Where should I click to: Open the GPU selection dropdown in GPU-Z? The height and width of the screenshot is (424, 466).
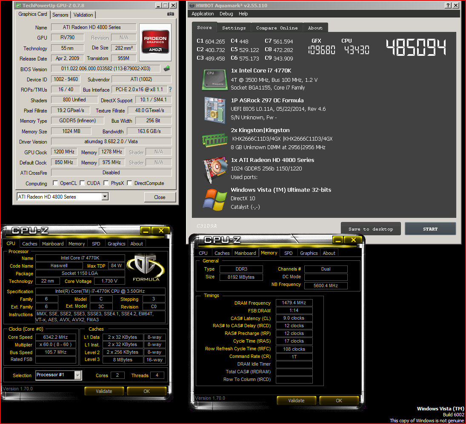pos(105,197)
